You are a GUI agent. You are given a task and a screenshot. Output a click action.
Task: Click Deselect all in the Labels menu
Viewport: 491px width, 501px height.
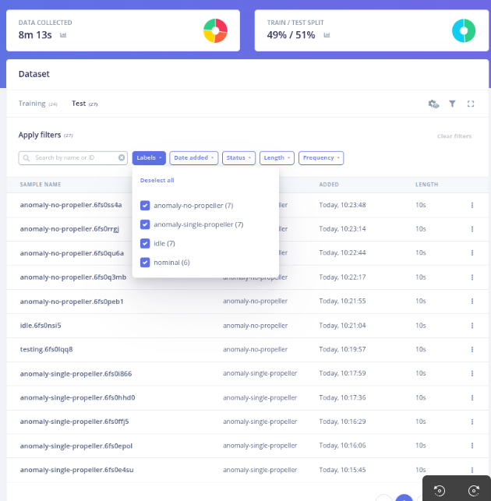click(x=157, y=180)
